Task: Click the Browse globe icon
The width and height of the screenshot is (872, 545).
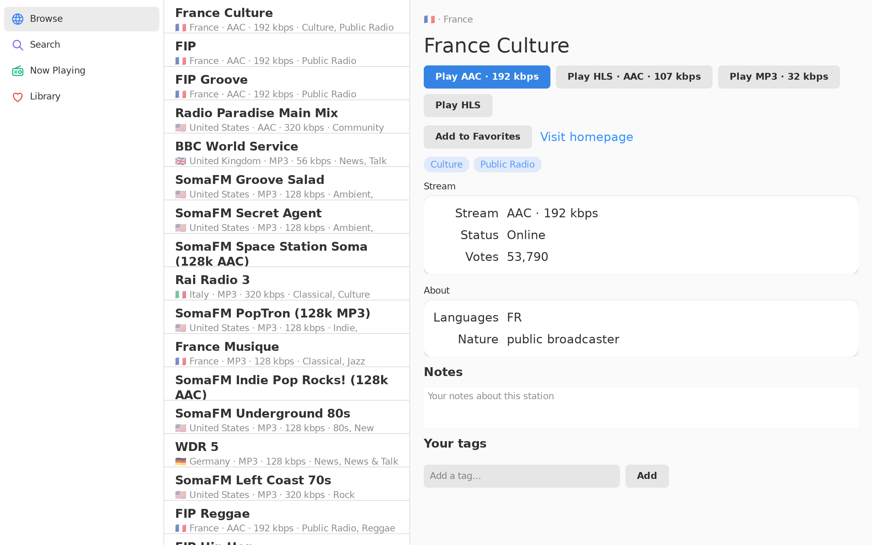Action: click(18, 19)
